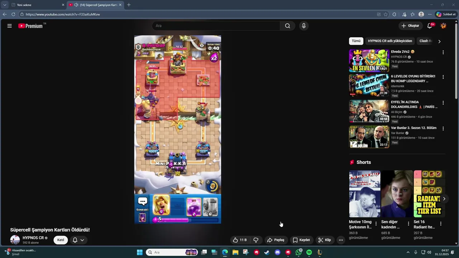Open options for 'Var Bunlar 3. Sezon' video

[x=443, y=129]
